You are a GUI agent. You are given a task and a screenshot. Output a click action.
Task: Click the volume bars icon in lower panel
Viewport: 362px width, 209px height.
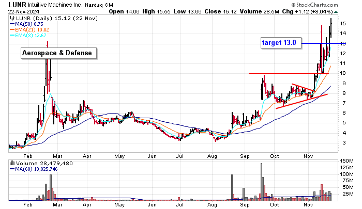[12, 164]
